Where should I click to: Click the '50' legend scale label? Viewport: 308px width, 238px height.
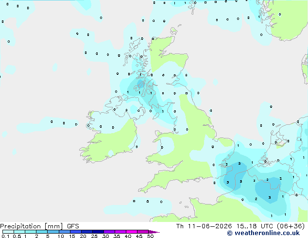151,236
